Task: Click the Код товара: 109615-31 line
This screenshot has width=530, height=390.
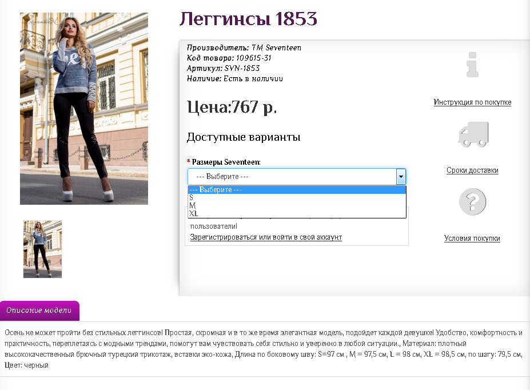Action: 229,58
